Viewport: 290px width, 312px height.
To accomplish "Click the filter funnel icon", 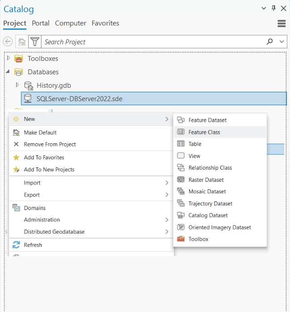I will coord(35,42).
